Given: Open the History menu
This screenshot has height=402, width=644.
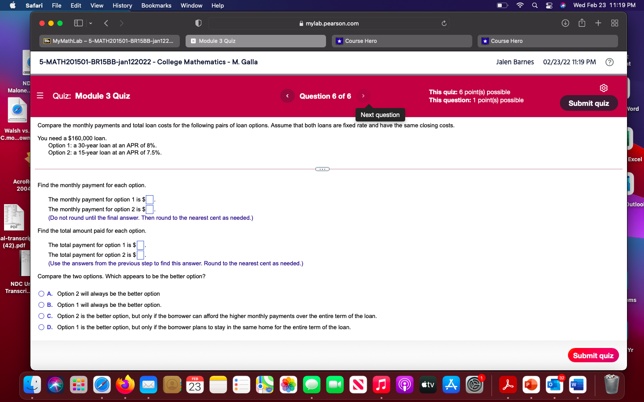Looking at the screenshot, I should (x=122, y=5).
